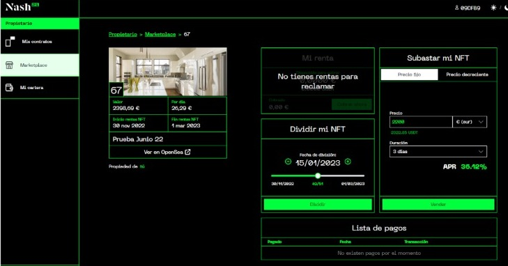
Task: Click the Marketplace store icon
Action: [x=9, y=65]
